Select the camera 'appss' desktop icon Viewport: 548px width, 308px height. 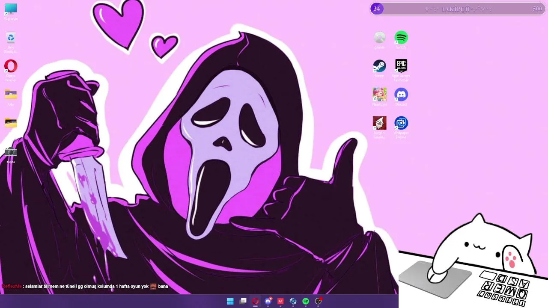[x=11, y=155]
